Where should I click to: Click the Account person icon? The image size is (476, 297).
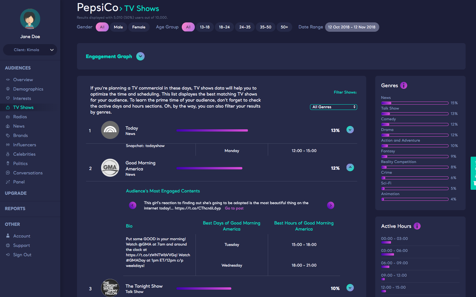[8, 236]
